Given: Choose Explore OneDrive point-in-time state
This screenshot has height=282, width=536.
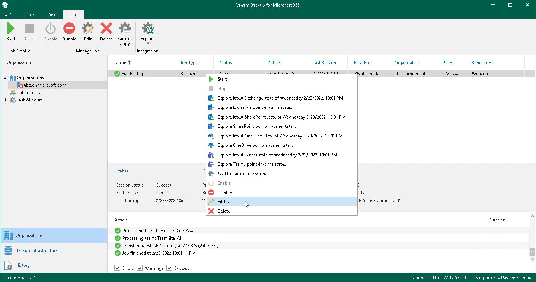Looking at the screenshot, I should click(282, 145).
